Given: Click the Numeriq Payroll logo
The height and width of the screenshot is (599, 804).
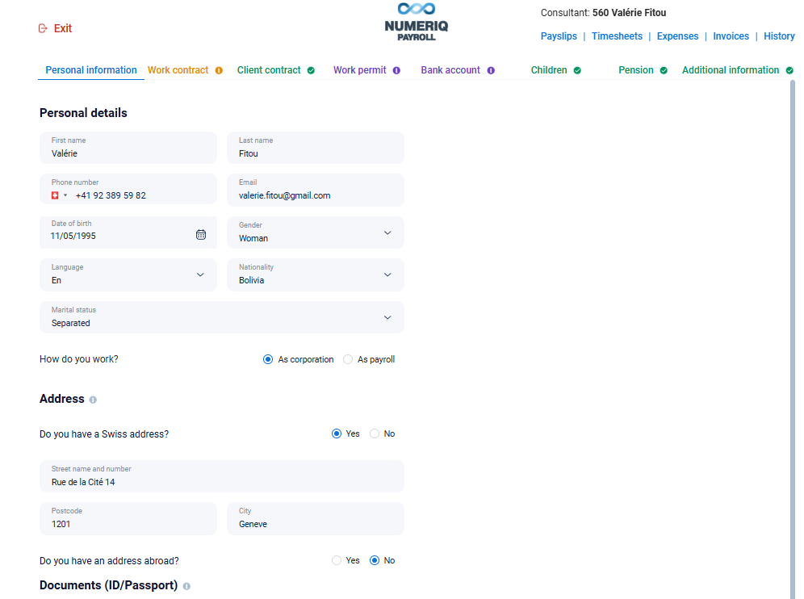Looking at the screenshot, I should point(417,22).
